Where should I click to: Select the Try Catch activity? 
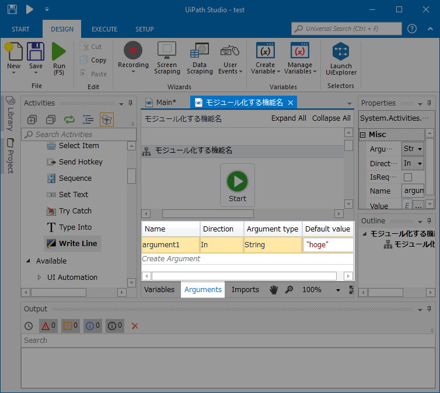click(69, 211)
